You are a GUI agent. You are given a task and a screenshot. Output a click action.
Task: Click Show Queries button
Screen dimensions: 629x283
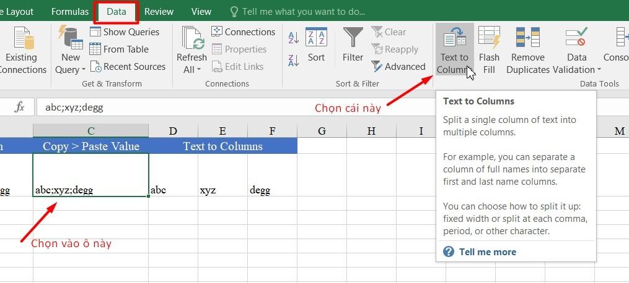click(x=125, y=32)
